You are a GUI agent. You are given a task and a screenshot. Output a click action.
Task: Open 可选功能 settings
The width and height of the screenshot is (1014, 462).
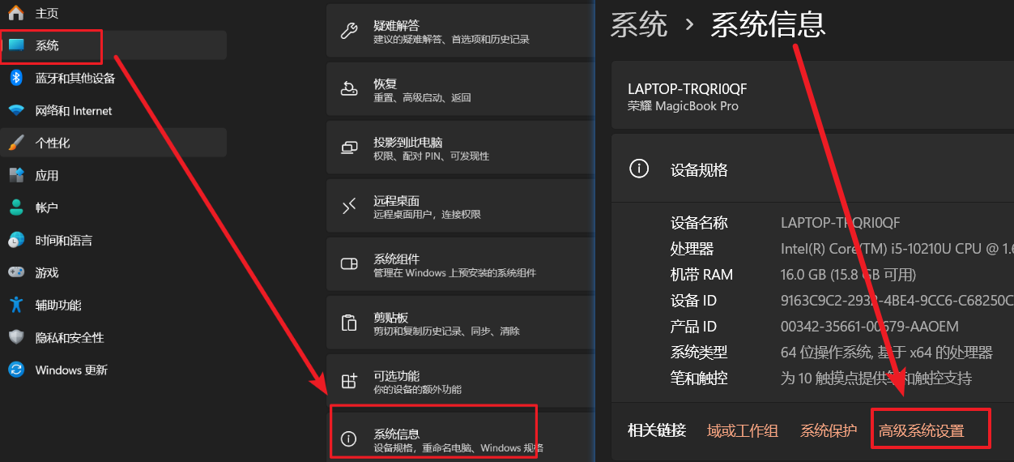460,382
